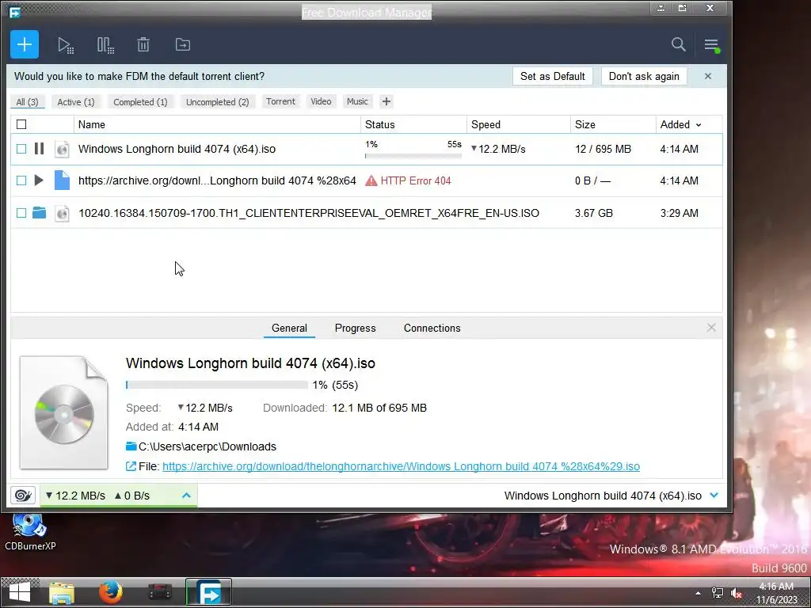Check the Windows Longhorn build 4074 row checkbox
The width and height of the screenshot is (811, 608).
pos(21,149)
